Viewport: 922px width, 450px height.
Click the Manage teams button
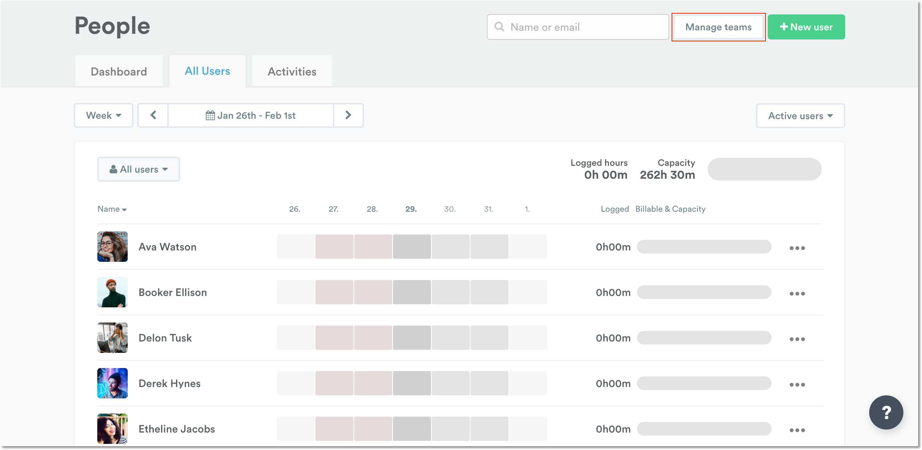[x=718, y=27]
